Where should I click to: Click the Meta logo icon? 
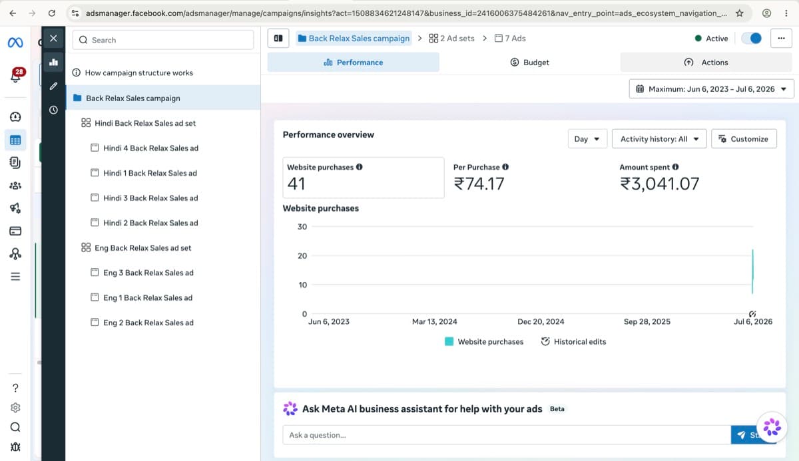[15, 43]
